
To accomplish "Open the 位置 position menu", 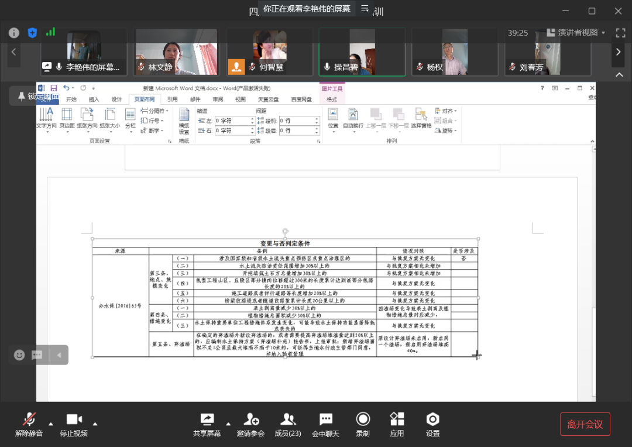I will (x=333, y=119).
